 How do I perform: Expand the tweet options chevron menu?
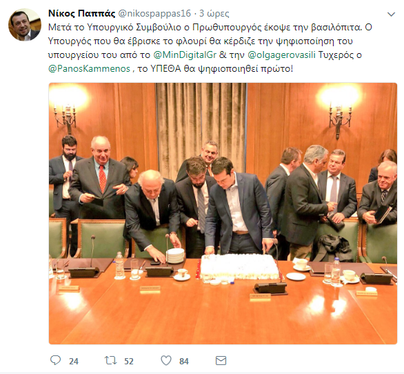(x=391, y=14)
